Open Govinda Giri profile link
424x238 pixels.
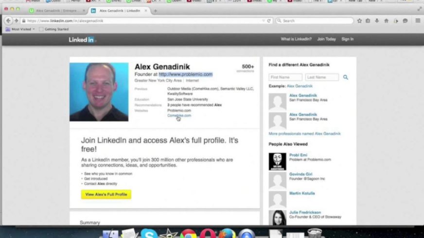click(300, 174)
